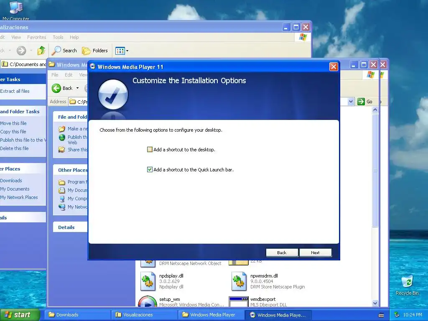The width and height of the screenshot is (428, 321).
Task: Open My Documents link in Visualizaciones sidebar
Action: tap(15, 189)
